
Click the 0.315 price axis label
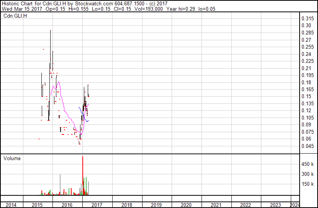308,19
